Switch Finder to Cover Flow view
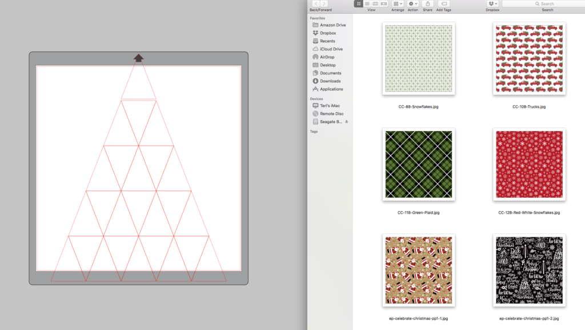This screenshot has width=585, height=330. coord(383,3)
